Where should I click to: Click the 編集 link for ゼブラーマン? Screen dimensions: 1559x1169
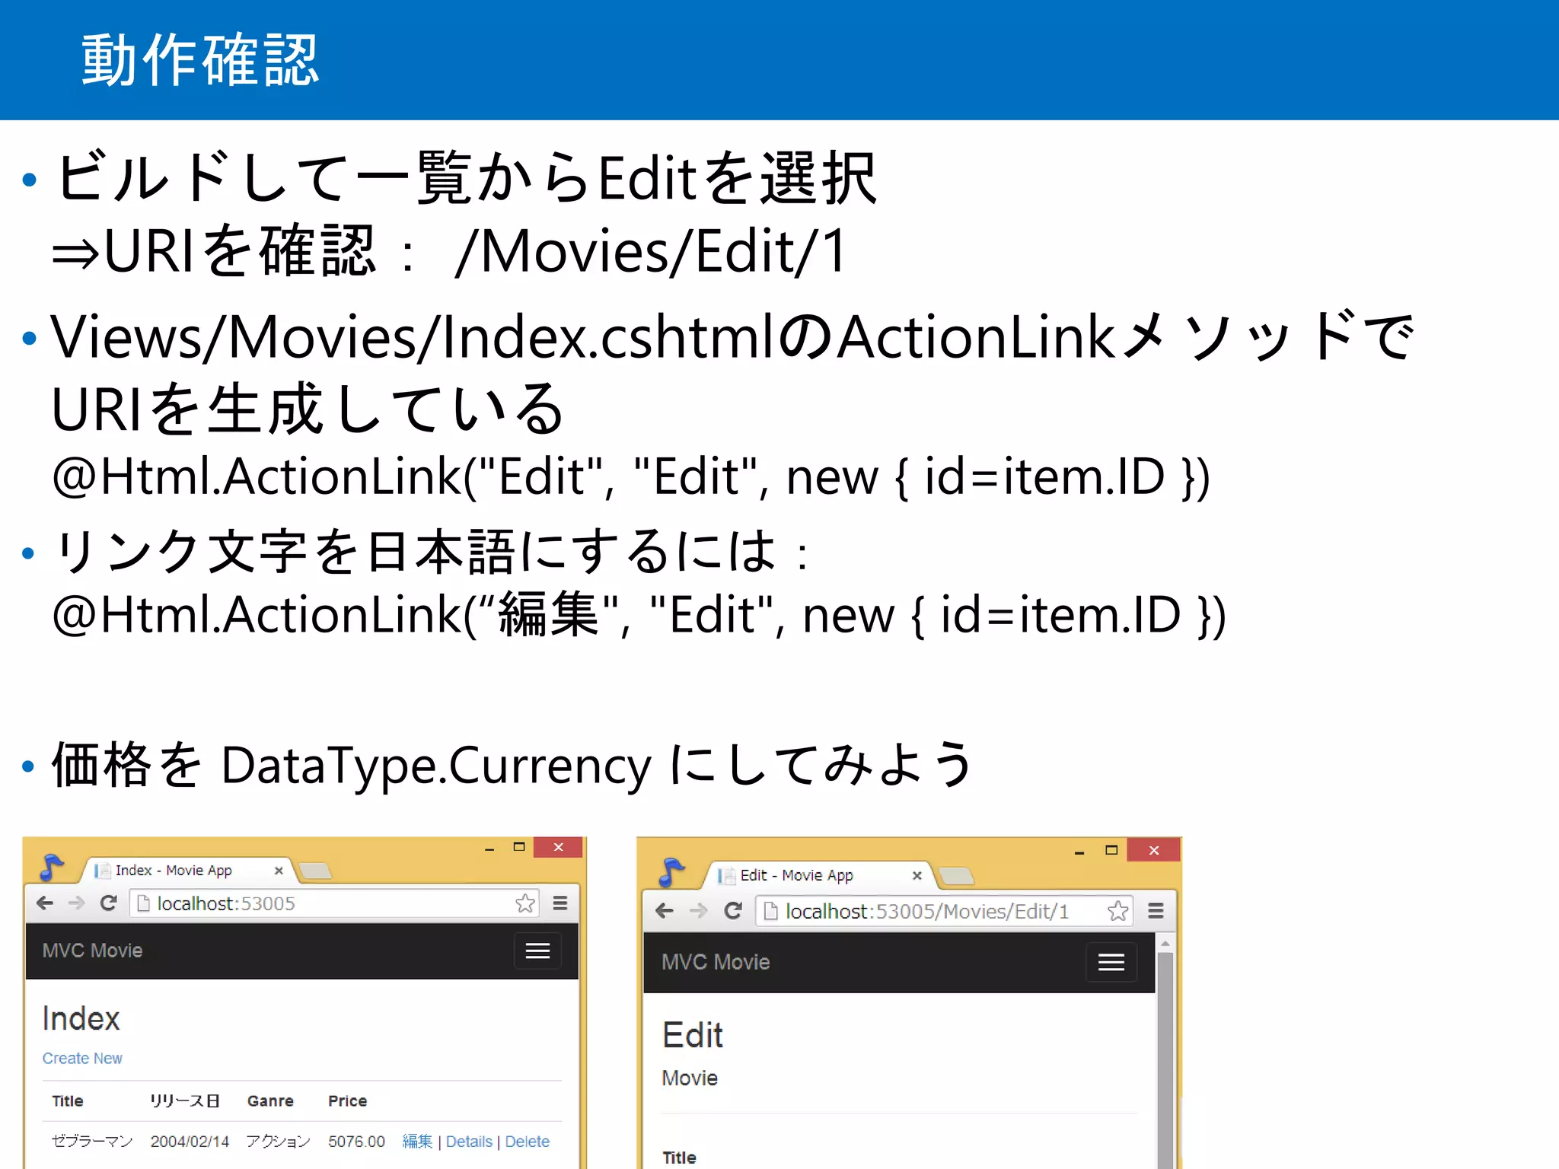[x=417, y=1142]
